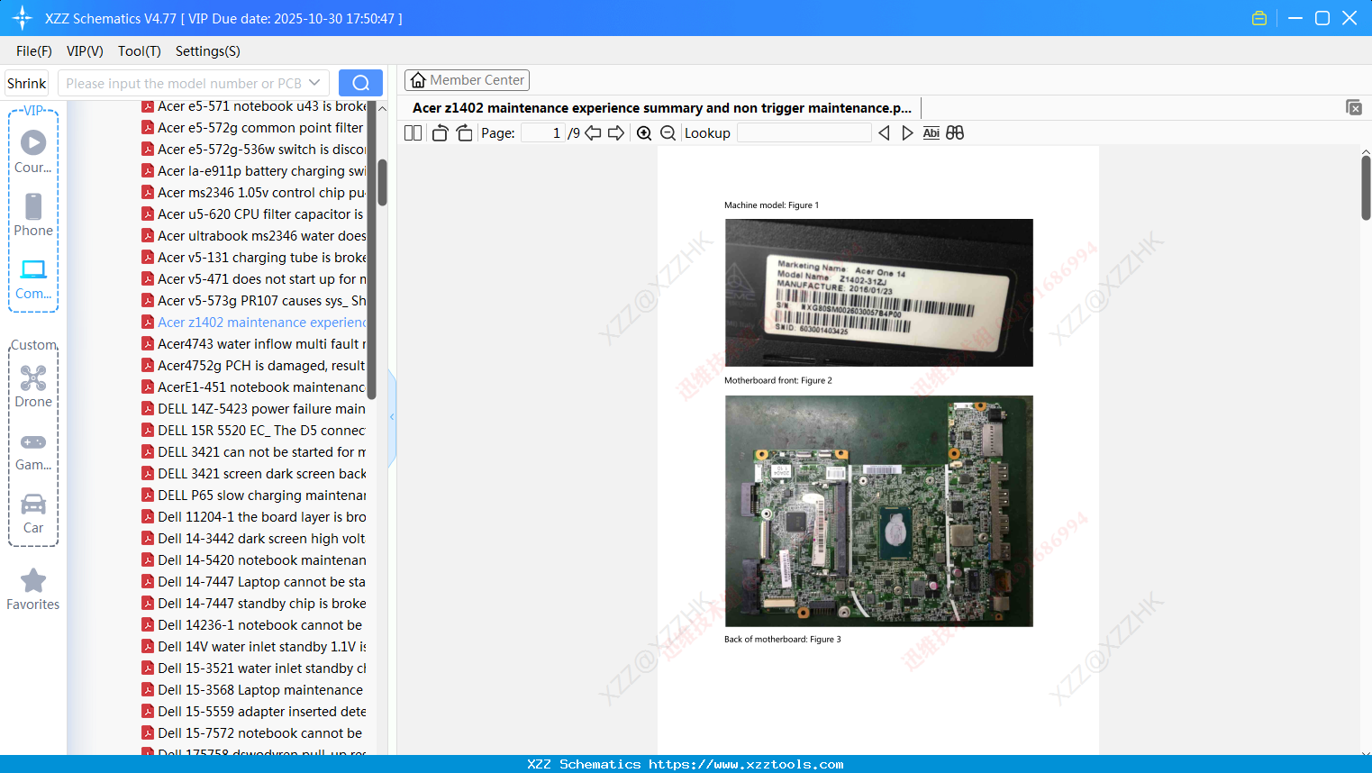Go to next page arrow
This screenshot has width=1372, height=773.
click(616, 133)
